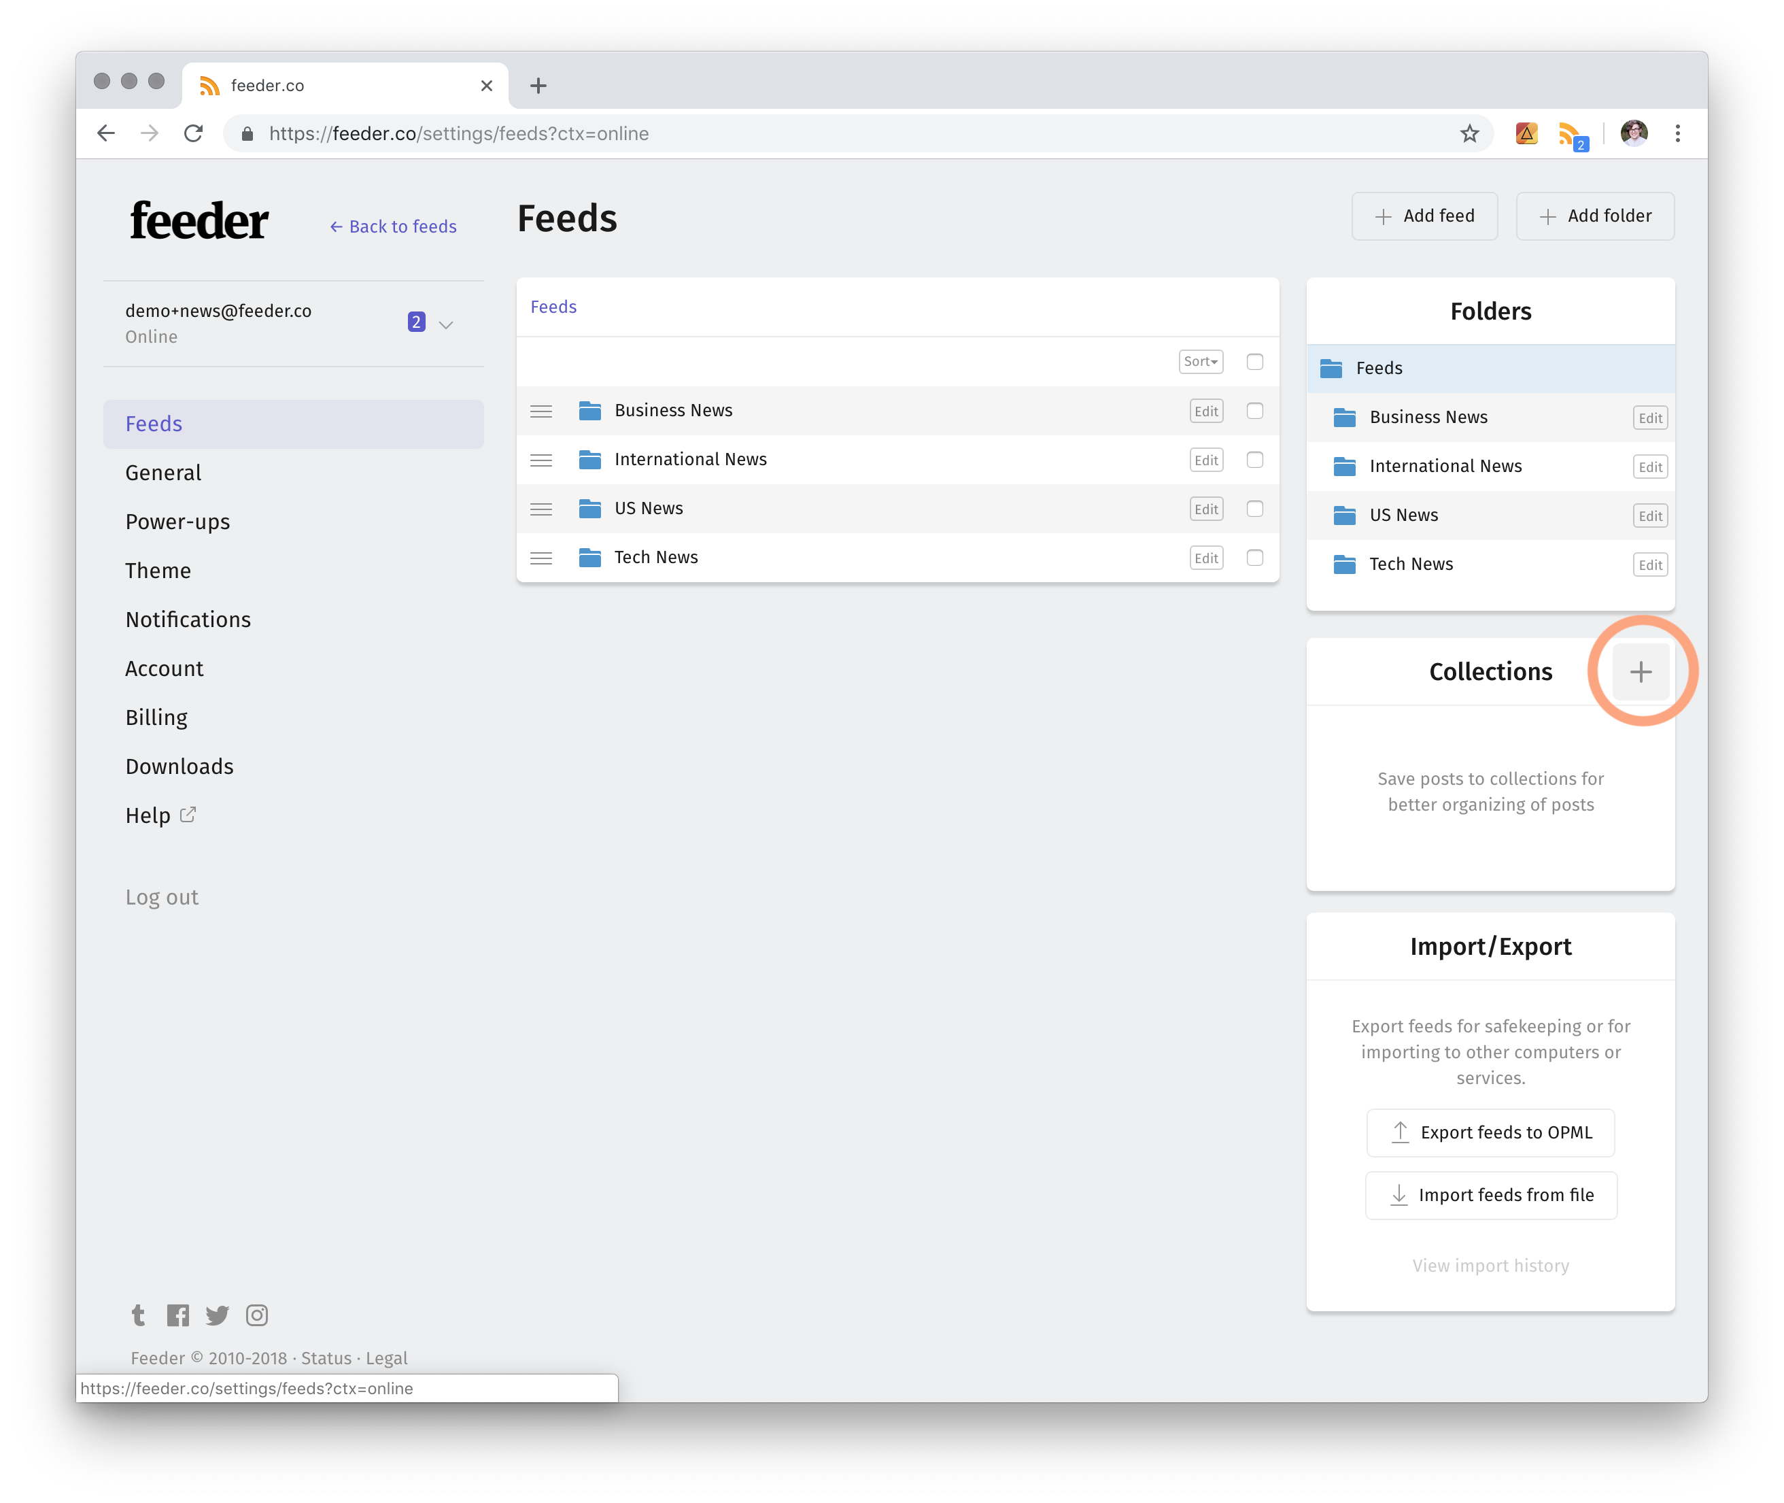Click drag handle for International News row

tap(541, 460)
